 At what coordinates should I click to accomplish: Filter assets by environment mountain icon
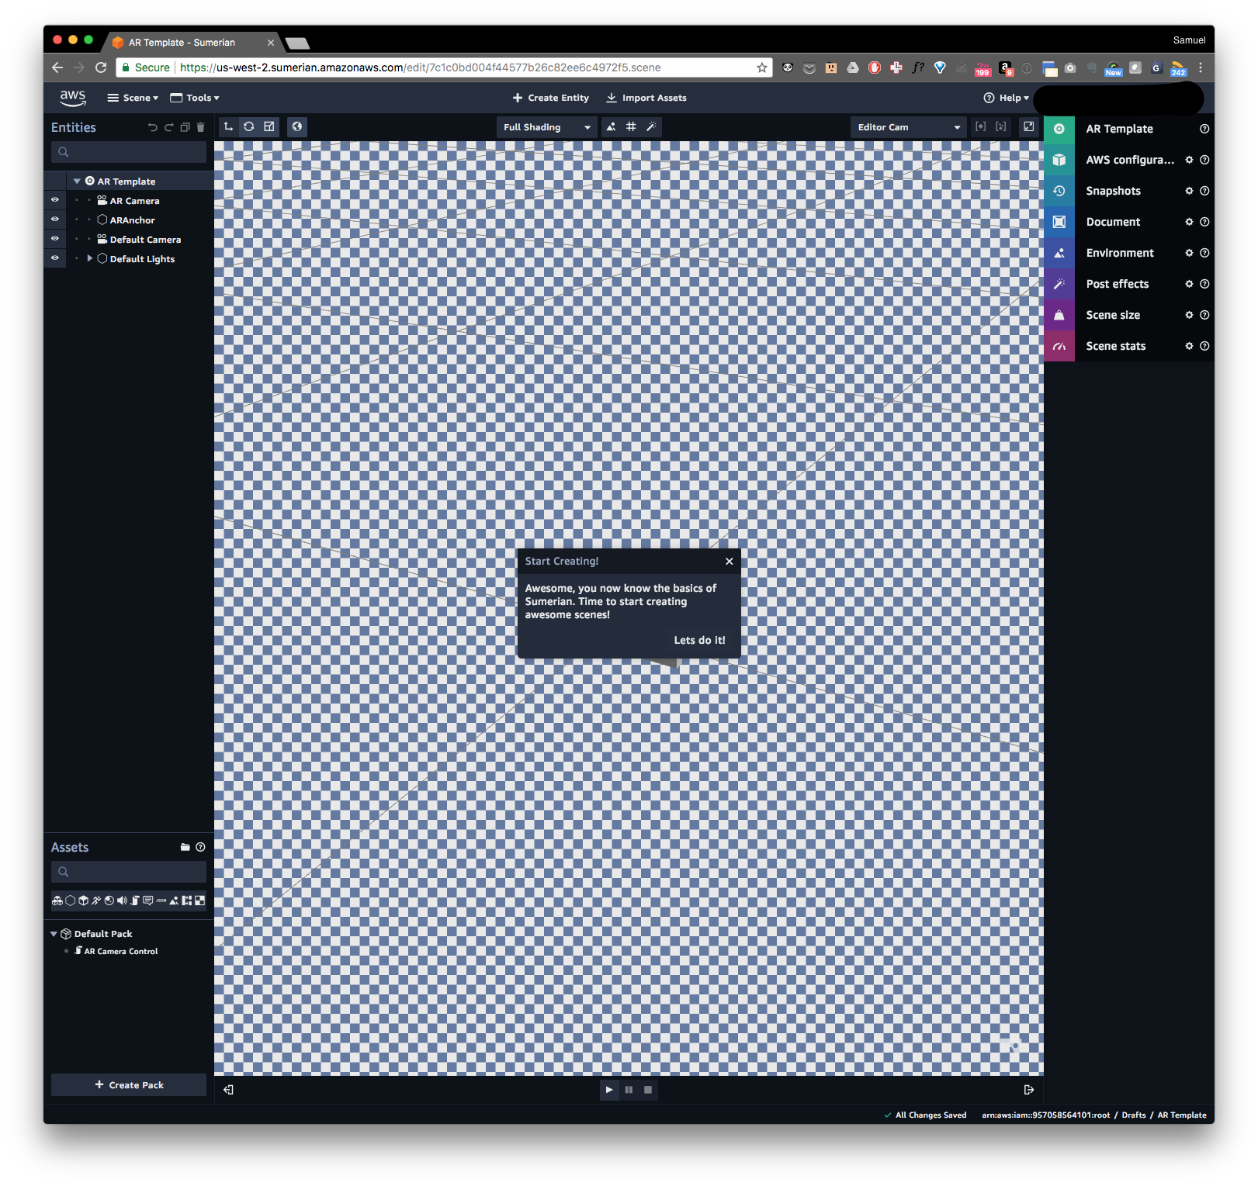click(x=174, y=901)
